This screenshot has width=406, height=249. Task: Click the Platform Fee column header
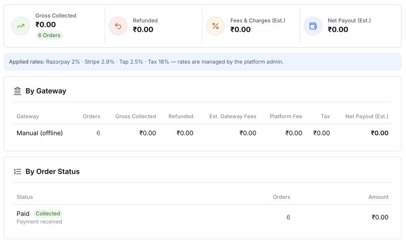286,116
